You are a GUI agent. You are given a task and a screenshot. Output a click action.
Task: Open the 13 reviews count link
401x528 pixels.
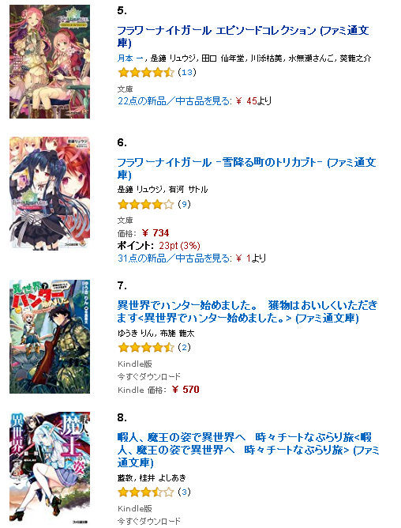tap(187, 72)
